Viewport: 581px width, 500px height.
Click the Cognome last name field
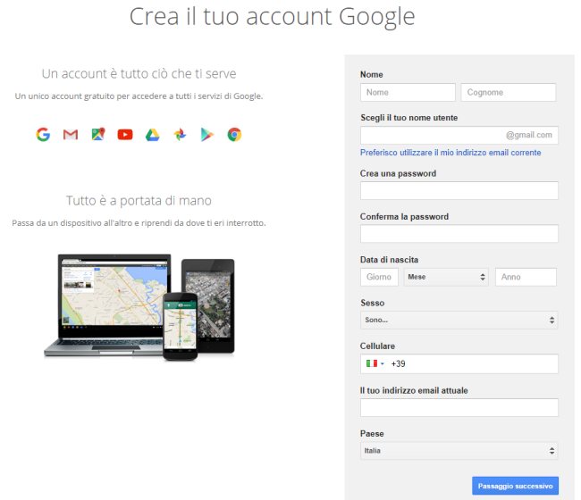(509, 92)
